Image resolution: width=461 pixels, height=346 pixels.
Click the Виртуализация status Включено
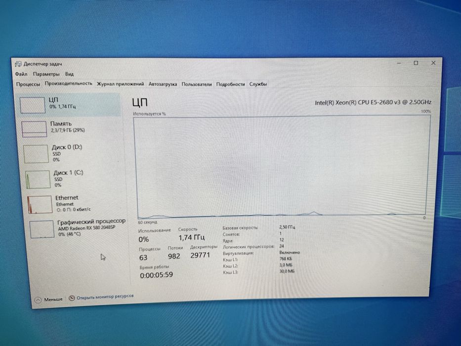(x=290, y=253)
